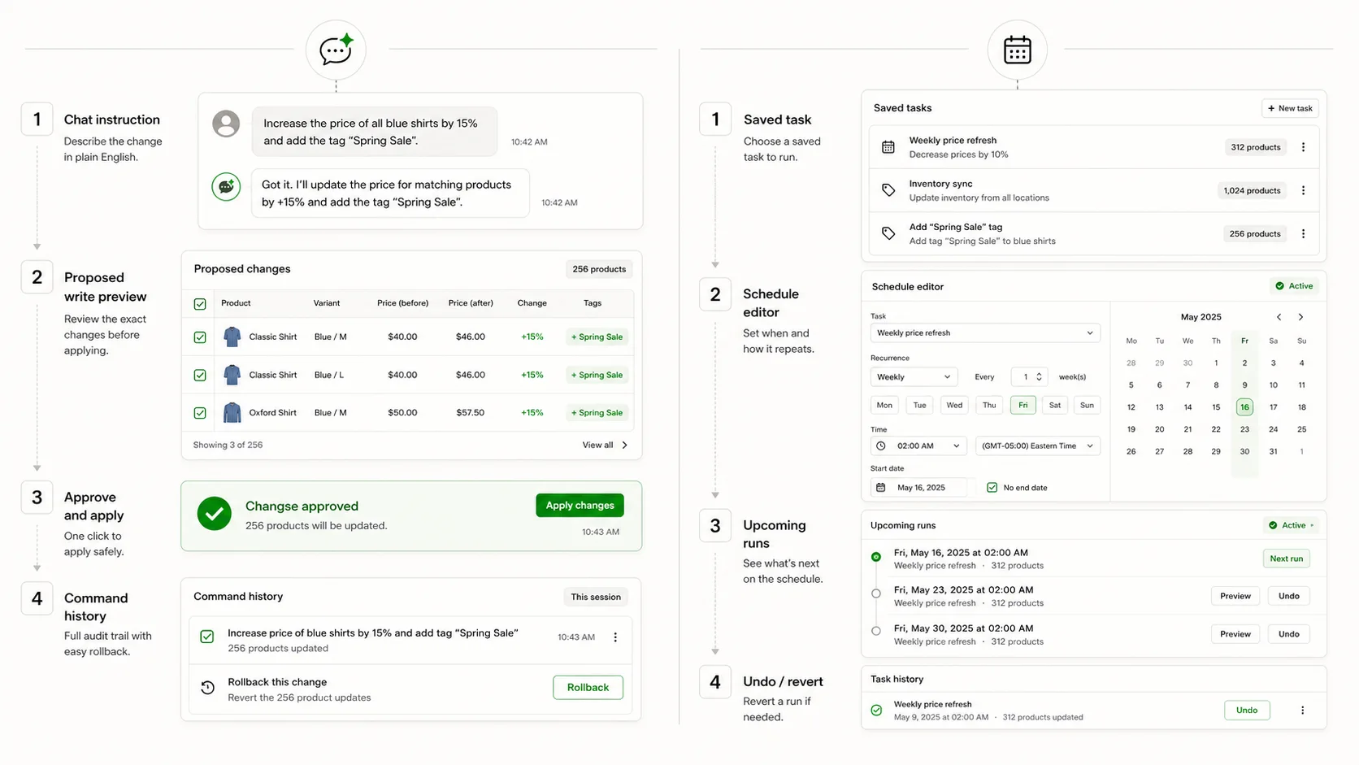Click the Schedule editor Active status badge
This screenshot has width=1359, height=765.
1294,286
